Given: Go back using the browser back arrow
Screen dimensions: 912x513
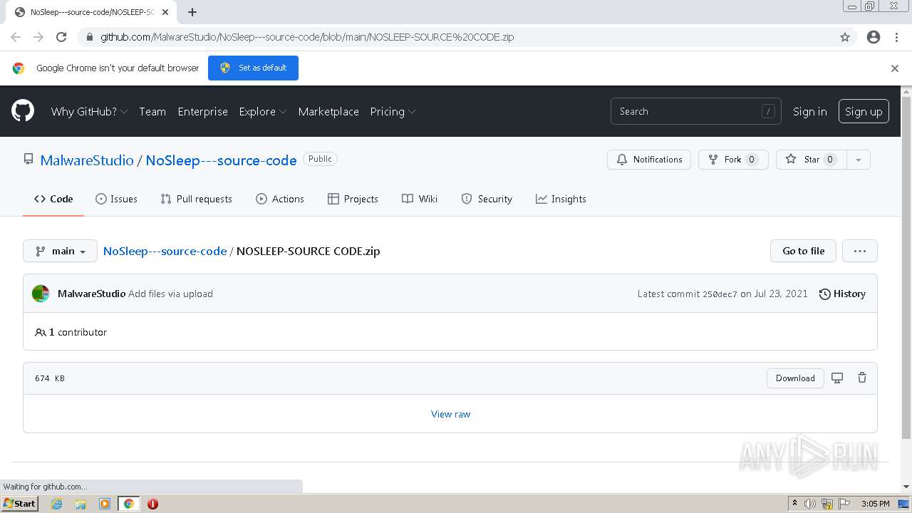Looking at the screenshot, I should (16, 37).
